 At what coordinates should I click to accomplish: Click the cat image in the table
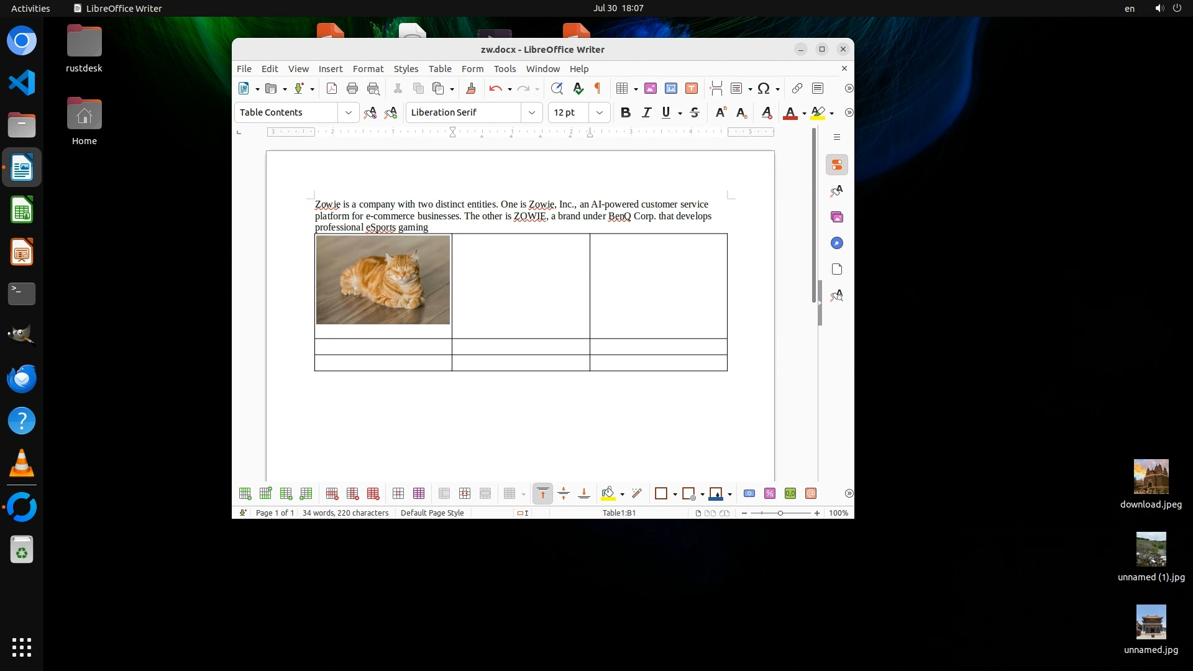383,280
